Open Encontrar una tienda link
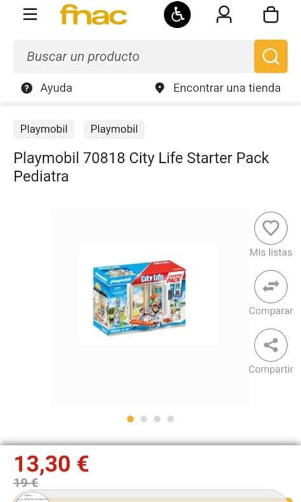301x502 pixels. [218, 87]
